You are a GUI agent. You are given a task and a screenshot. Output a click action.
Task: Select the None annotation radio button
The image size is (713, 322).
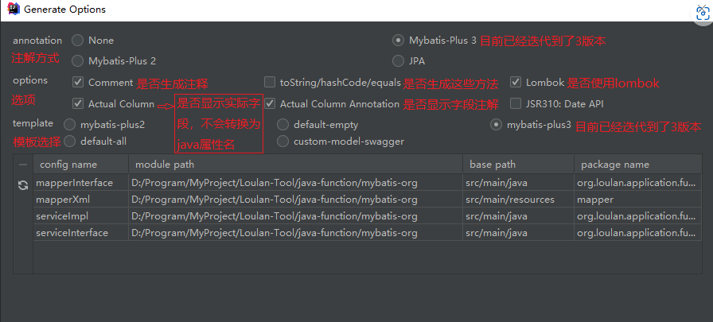[78, 40]
